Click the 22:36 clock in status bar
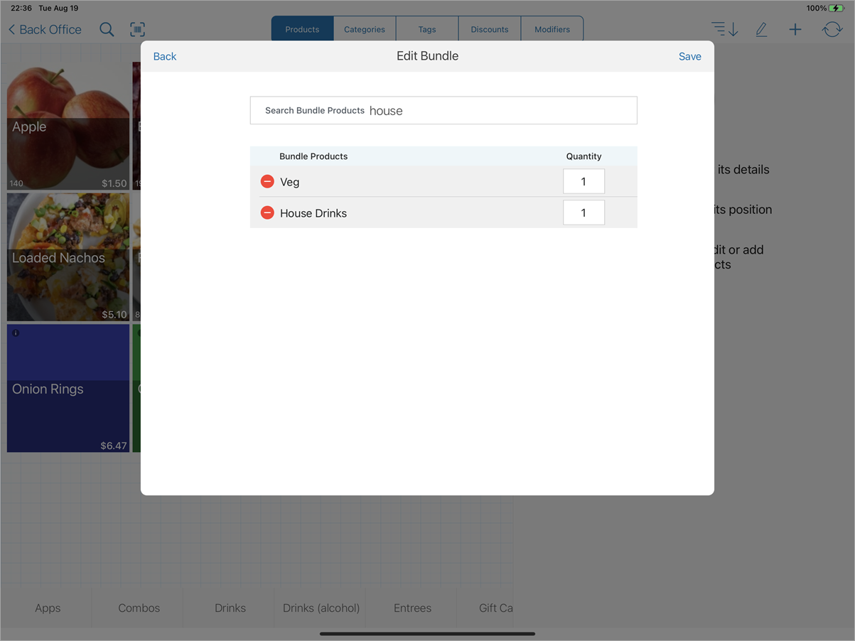Screen dimensions: 855x641 21,8
